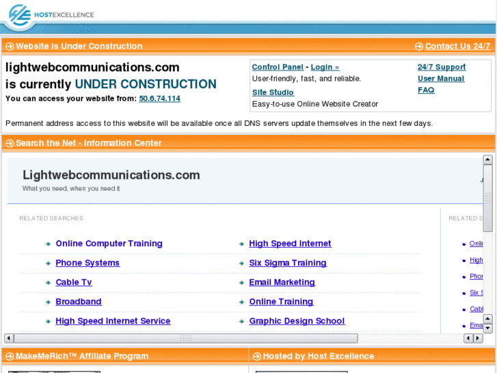497x373 pixels.
Task: Click bullet arrow next to Online Training
Action: pos(241,302)
